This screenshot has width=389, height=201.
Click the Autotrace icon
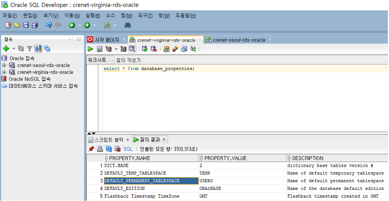pyautogui.click(x=123, y=49)
